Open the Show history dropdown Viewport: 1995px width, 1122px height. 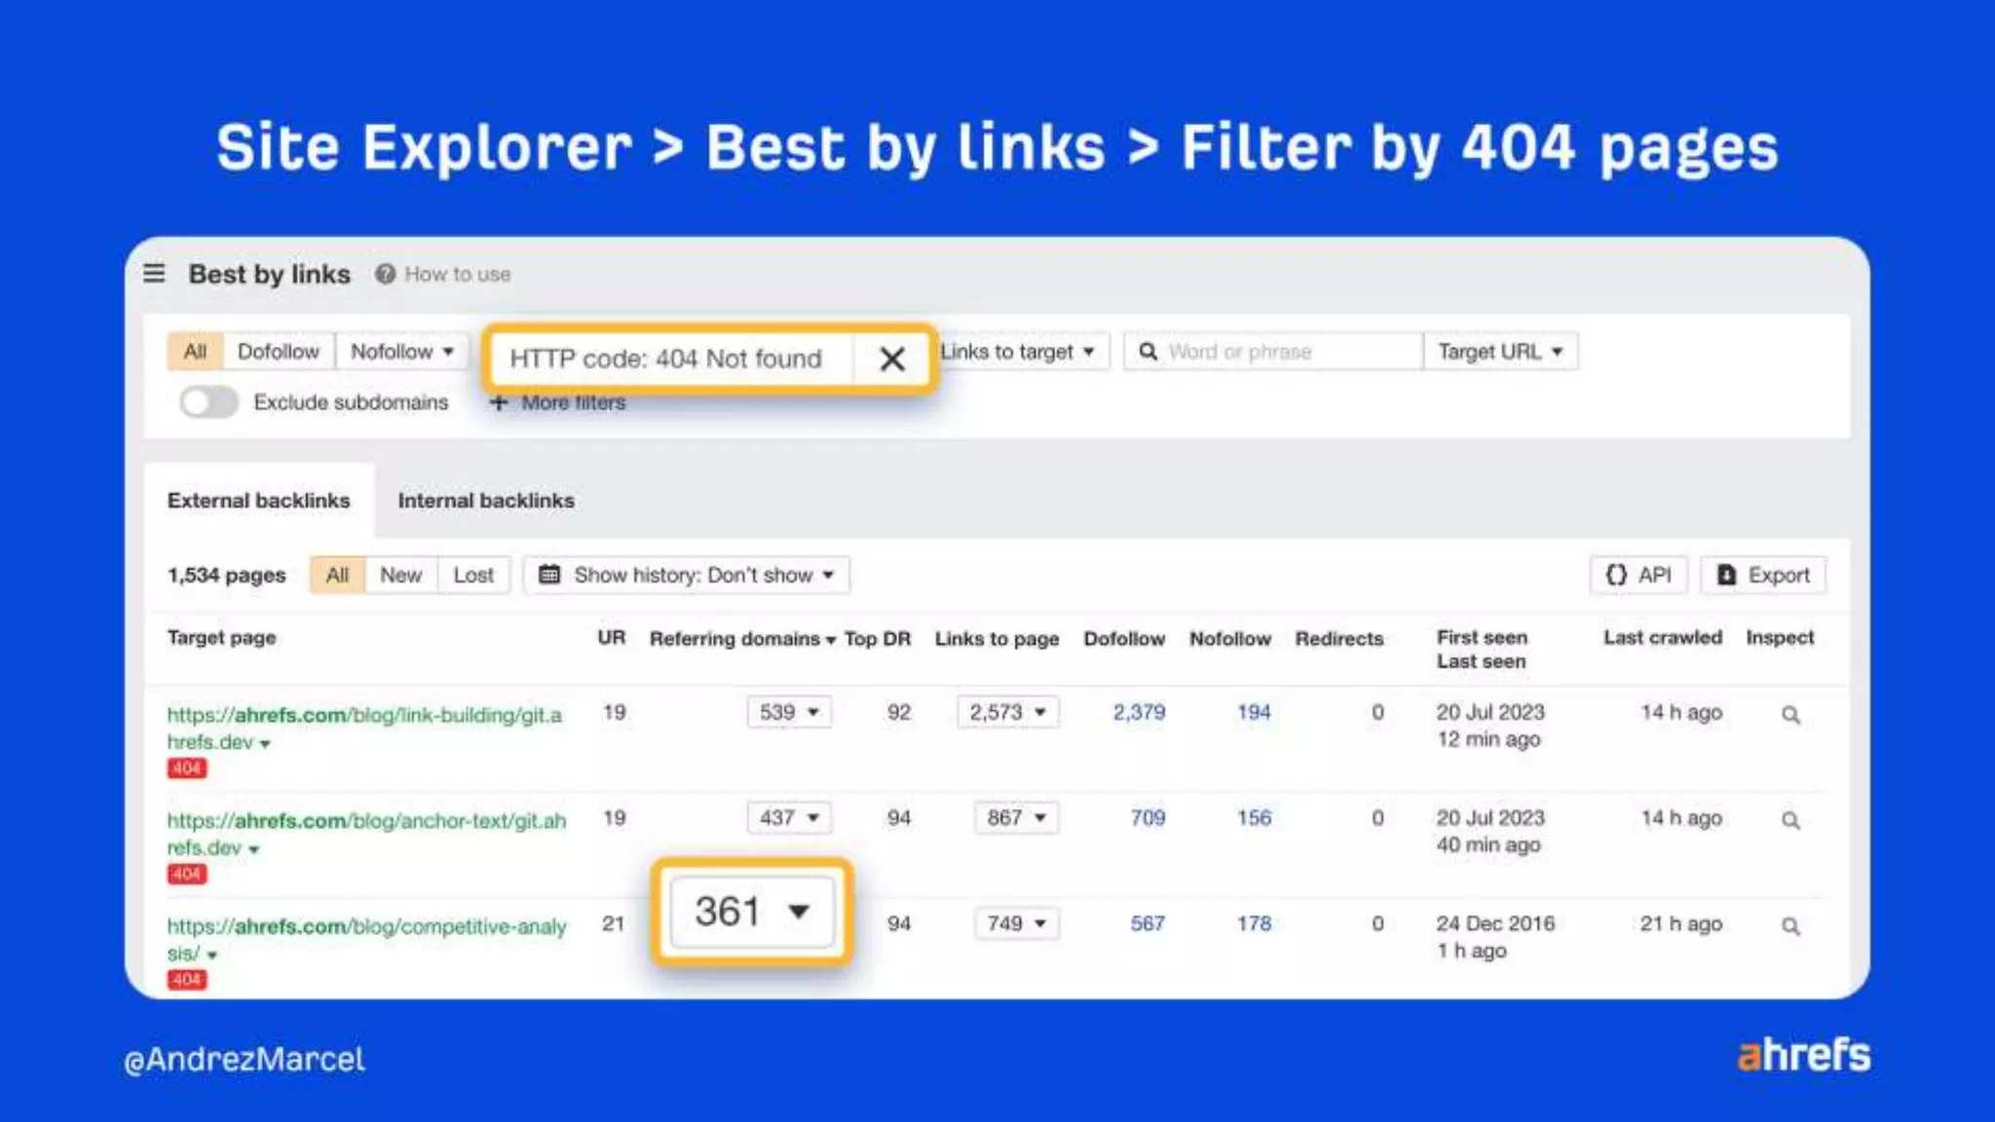pyautogui.click(x=687, y=575)
